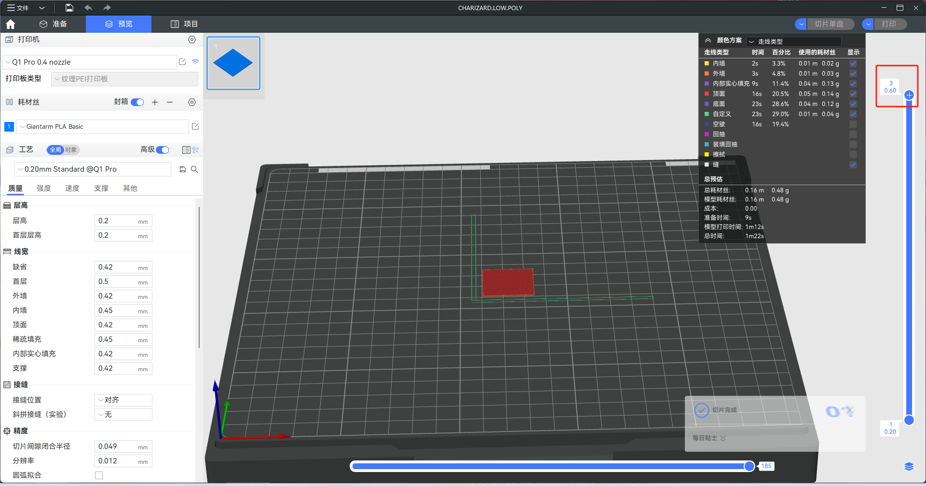Select the Save project icon
This screenshot has width=926, height=486.
click(69, 8)
